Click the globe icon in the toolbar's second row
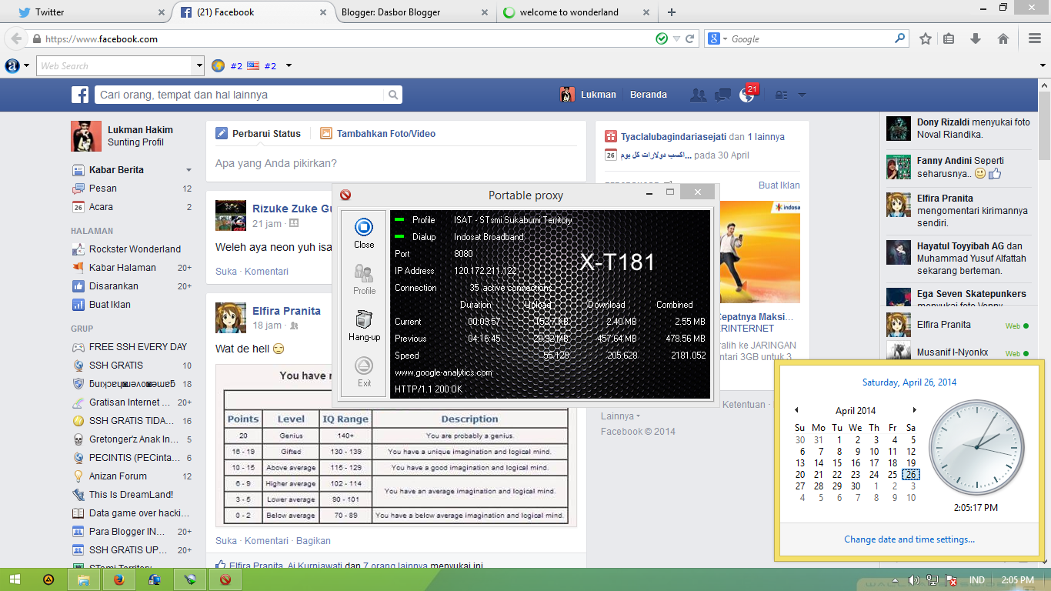Viewport: 1051px width, 591px height. [218, 66]
